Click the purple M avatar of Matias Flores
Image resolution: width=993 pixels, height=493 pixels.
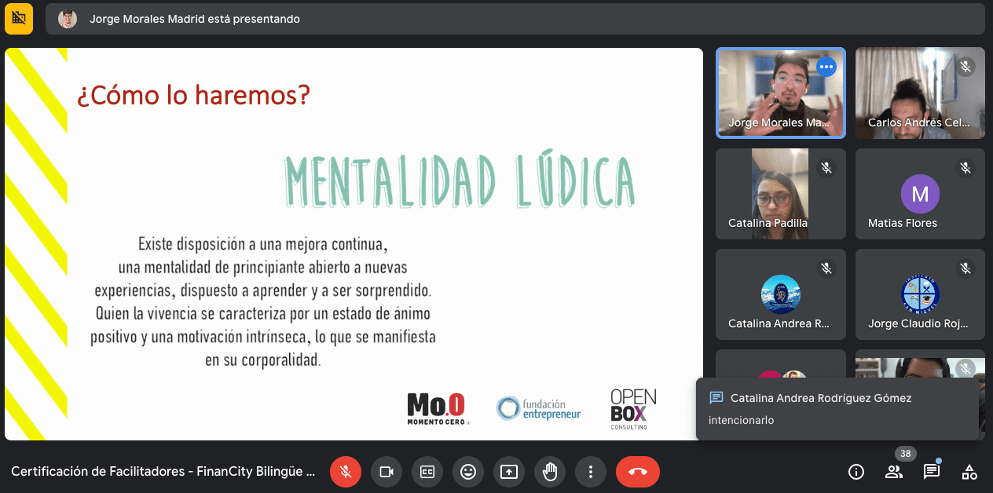point(920,194)
